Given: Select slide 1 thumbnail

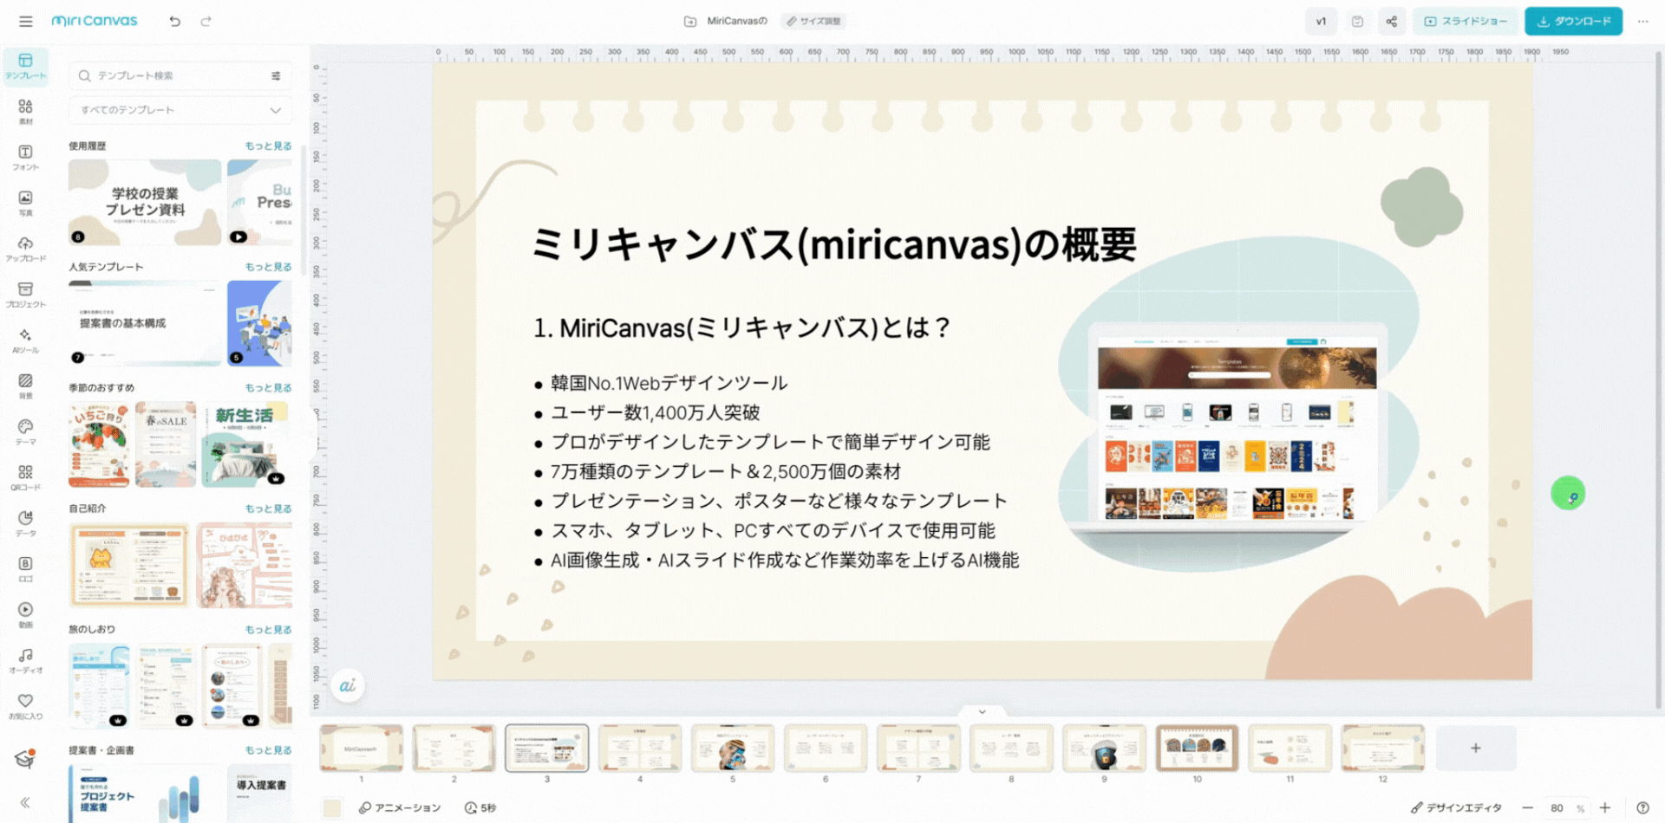Looking at the screenshot, I should tap(362, 748).
